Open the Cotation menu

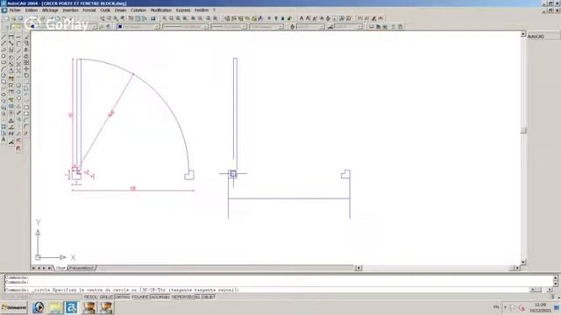(138, 10)
